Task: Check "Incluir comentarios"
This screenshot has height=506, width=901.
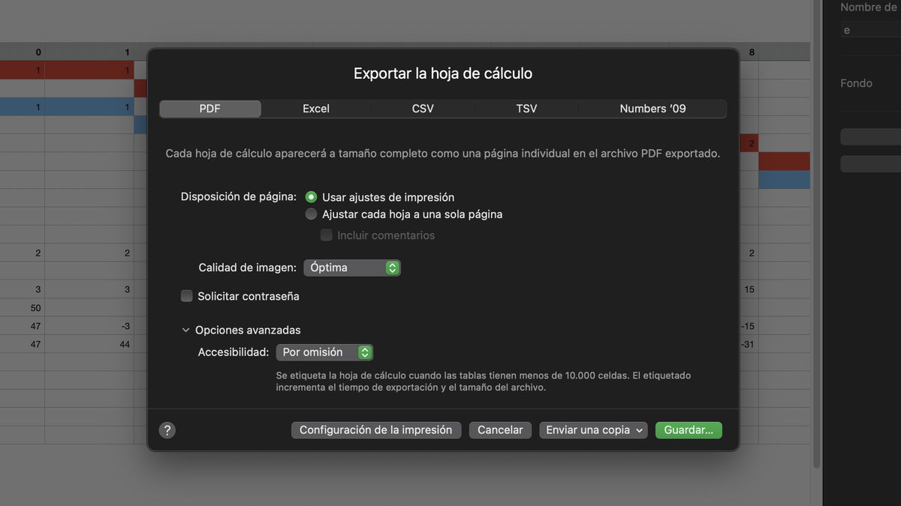Action: (x=327, y=235)
